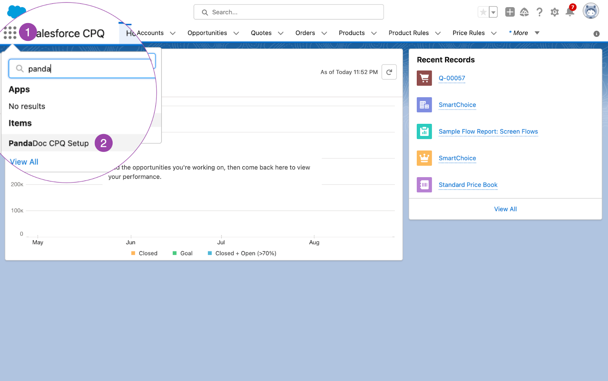The height and width of the screenshot is (381, 608).
Task: Open Sample Flow Report: Screen Flows
Action: pos(488,132)
